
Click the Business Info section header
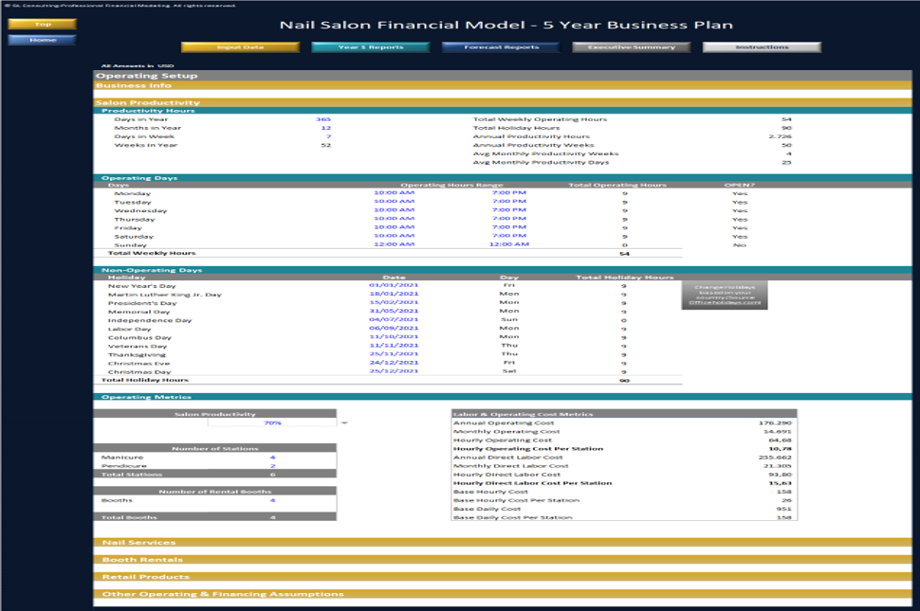click(503, 85)
